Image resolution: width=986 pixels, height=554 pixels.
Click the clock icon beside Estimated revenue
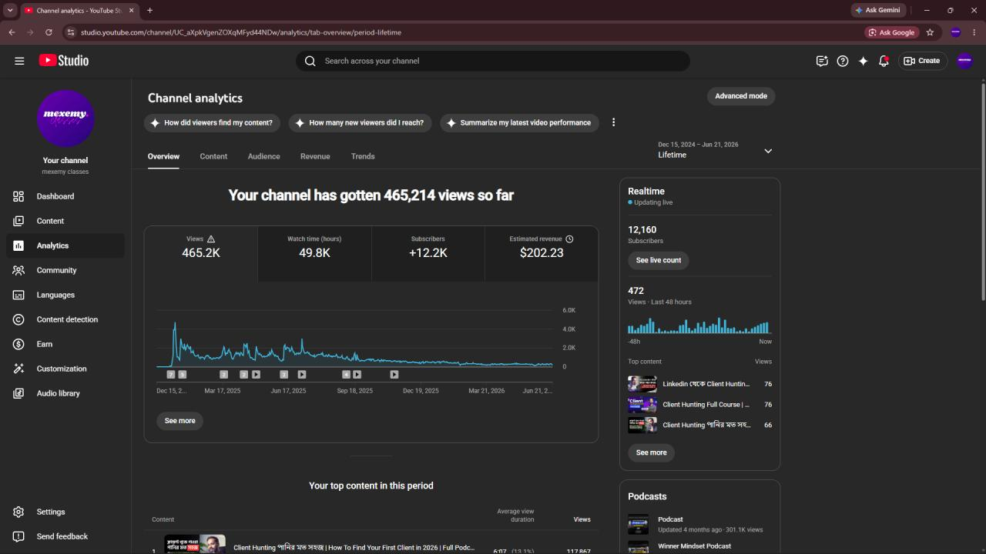tap(569, 239)
